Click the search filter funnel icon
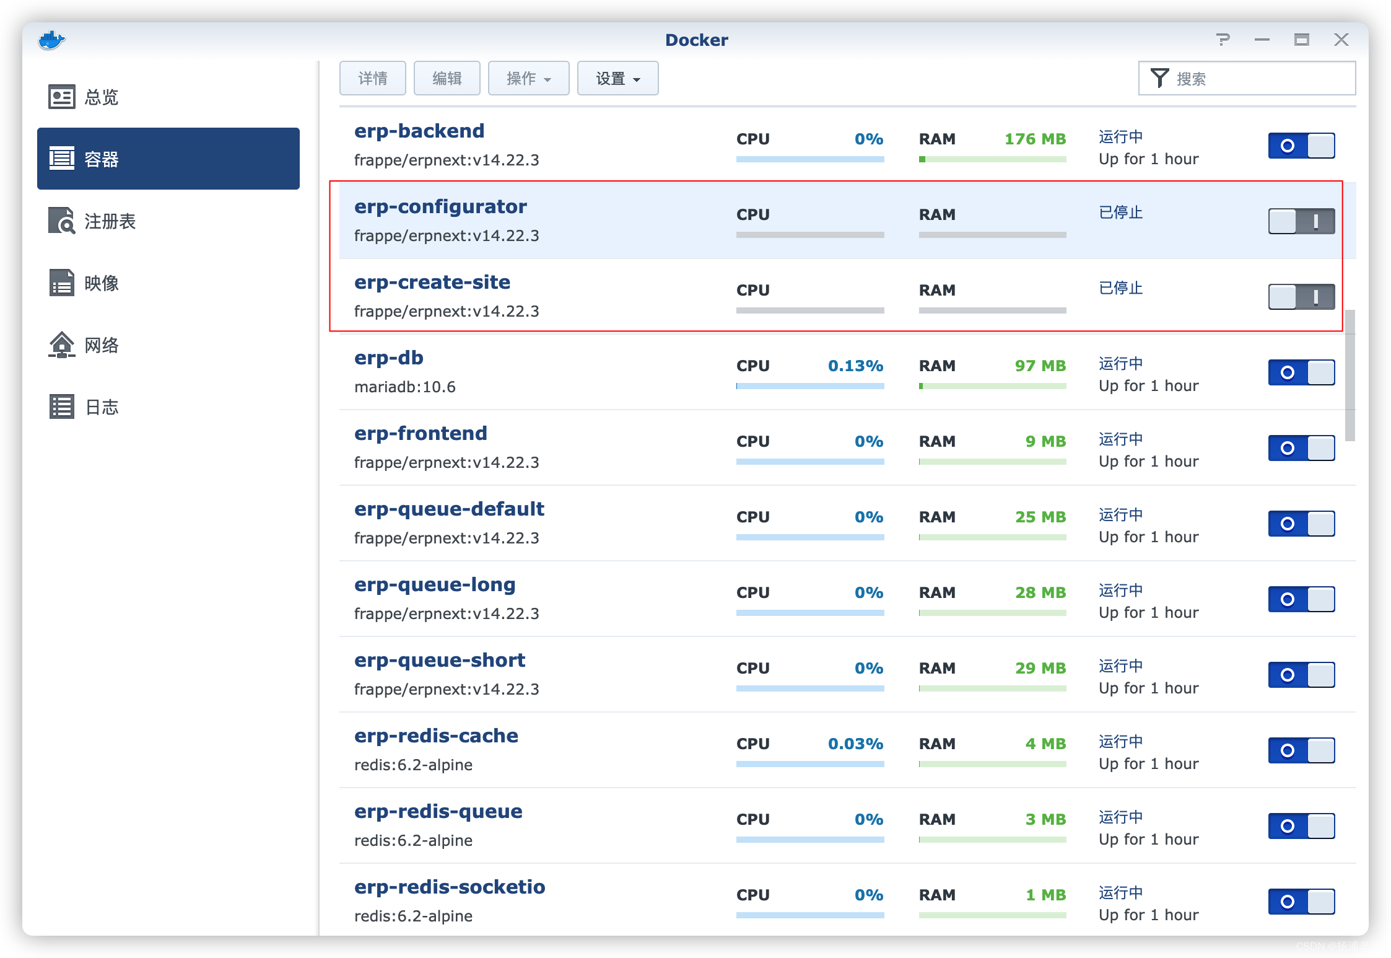This screenshot has width=1391, height=958. click(x=1159, y=79)
